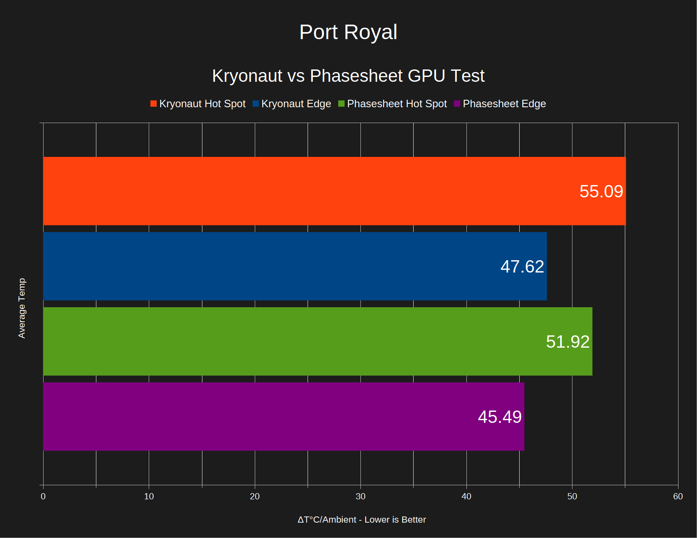
Task: Click the x-axis tick label '0'
Action: pyautogui.click(x=43, y=496)
